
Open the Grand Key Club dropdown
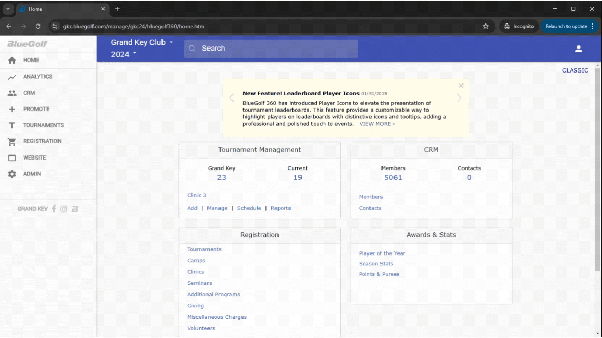(142, 43)
